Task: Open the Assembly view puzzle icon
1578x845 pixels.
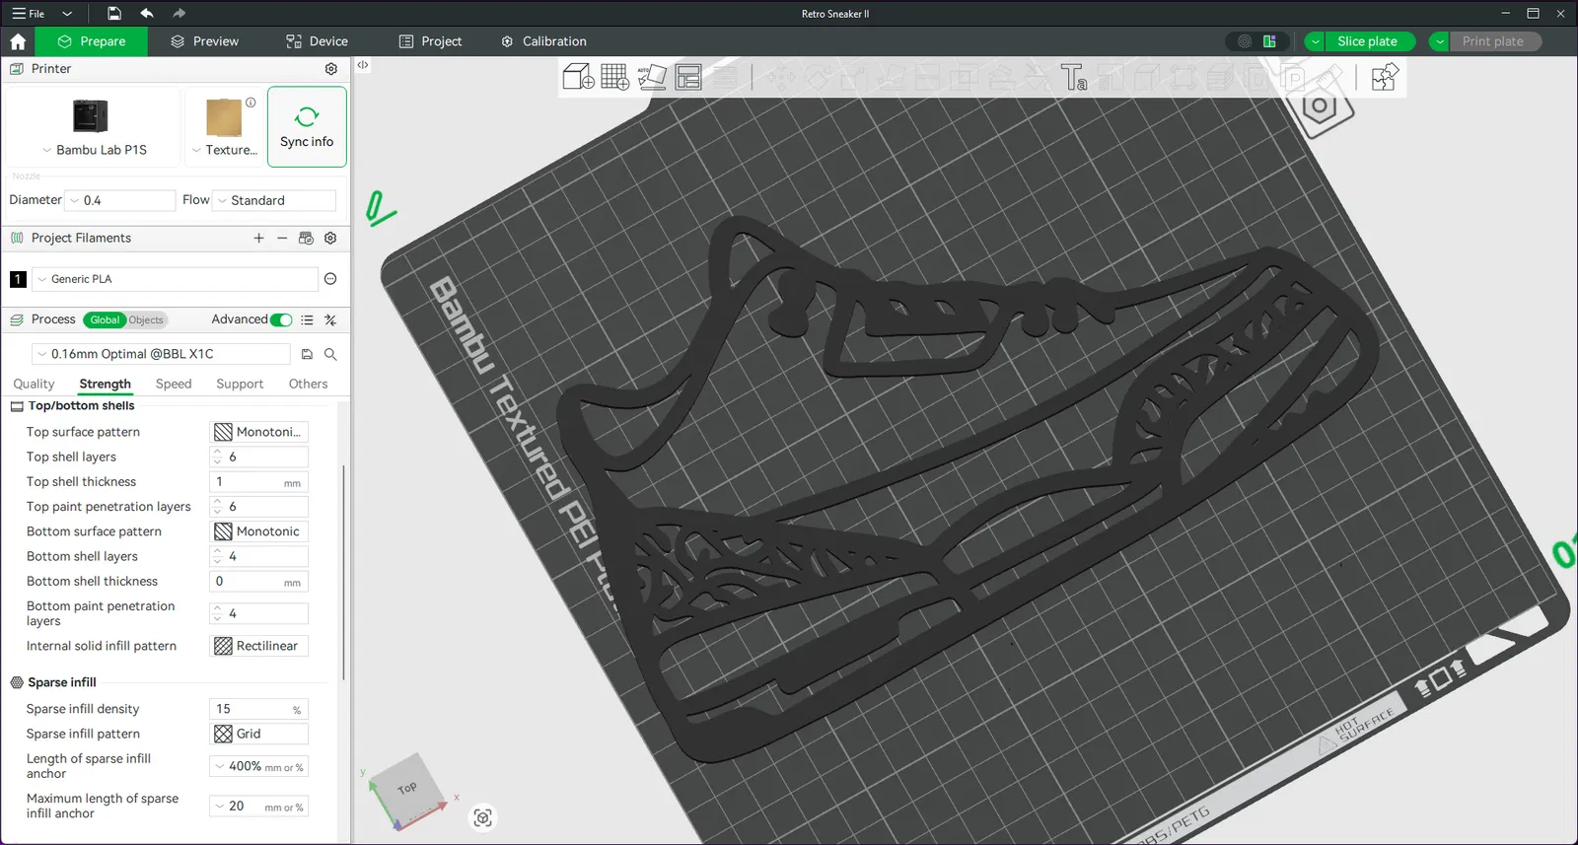Action: click(1385, 77)
